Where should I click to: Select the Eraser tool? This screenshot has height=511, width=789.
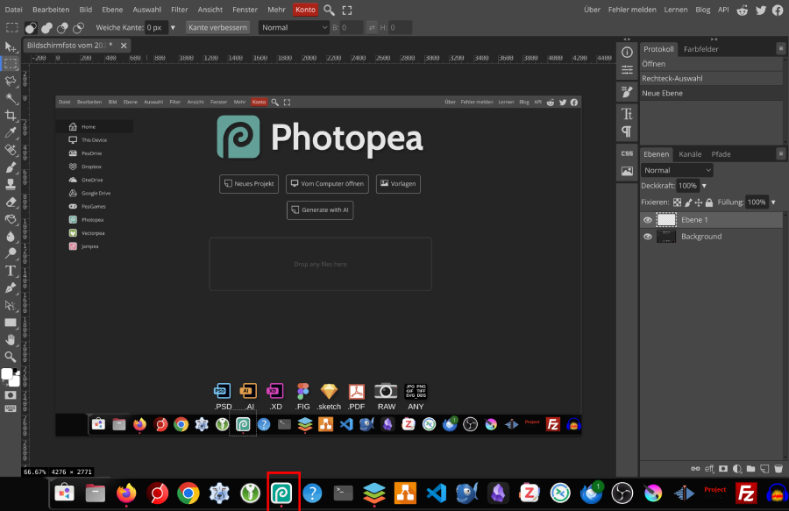tap(11, 202)
